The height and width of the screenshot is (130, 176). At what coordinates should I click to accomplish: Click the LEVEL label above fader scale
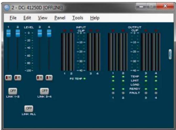click(x=29, y=27)
